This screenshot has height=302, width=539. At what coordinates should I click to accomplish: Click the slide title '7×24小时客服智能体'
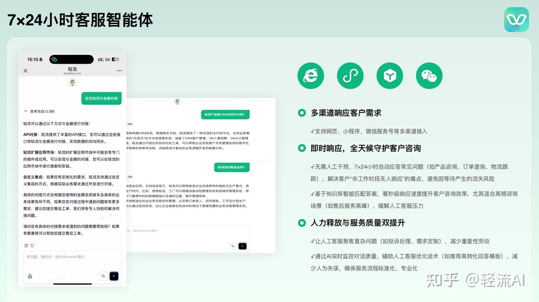pyautogui.click(x=80, y=20)
